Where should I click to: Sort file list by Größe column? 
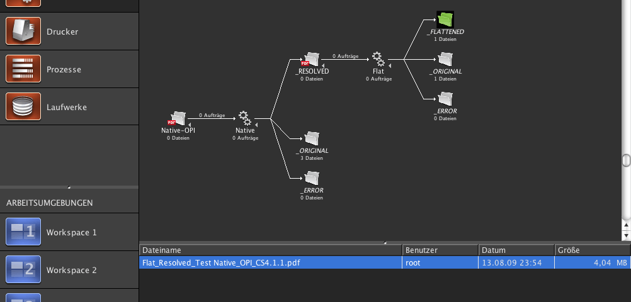[x=592, y=250]
